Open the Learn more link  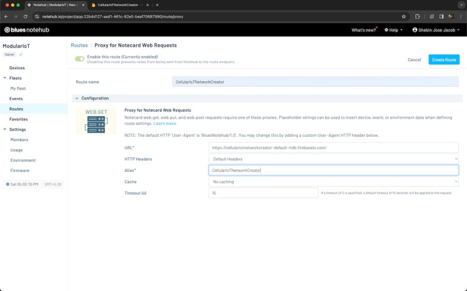(x=165, y=123)
